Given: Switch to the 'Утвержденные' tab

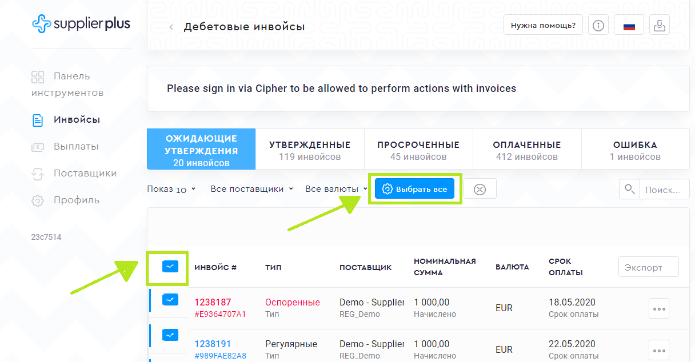Looking at the screenshot, I should (310, 150).
